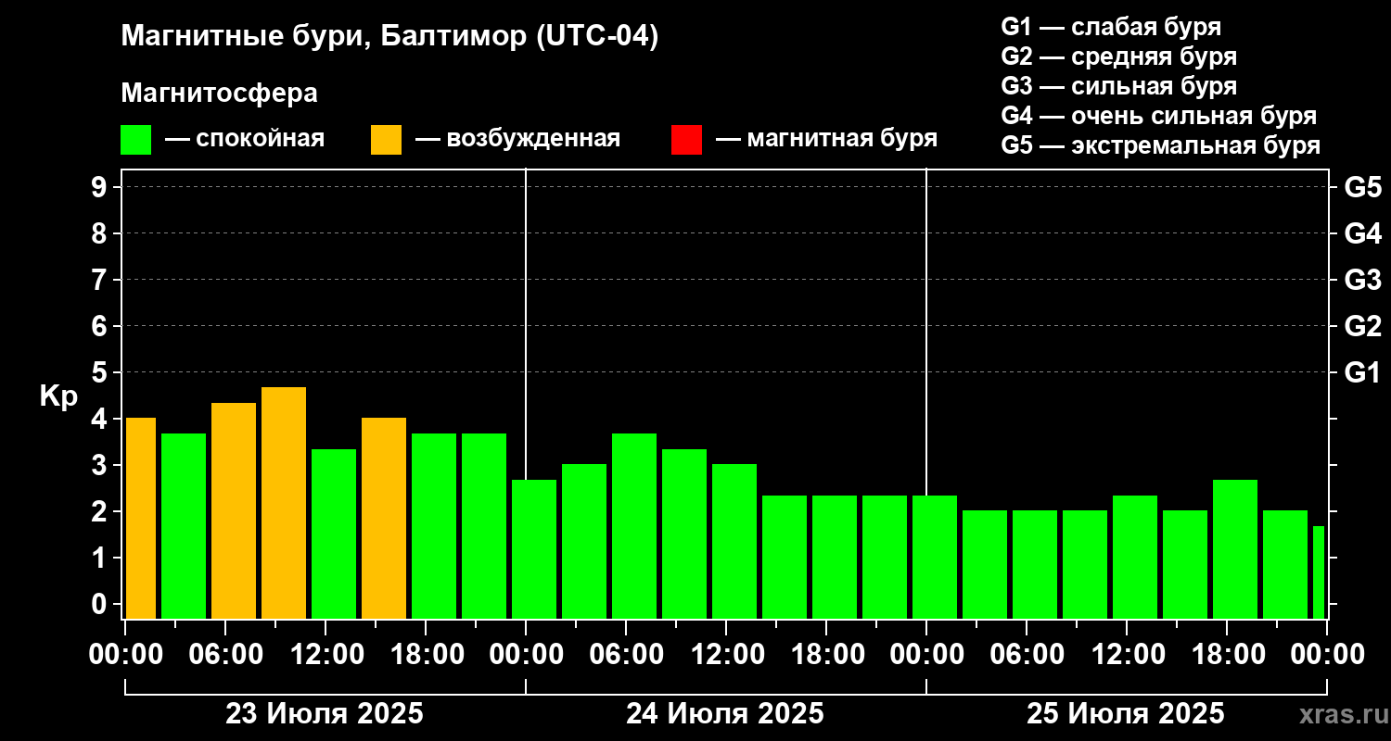
Task: Select the narrow last green bar on 25 July
Action: point(1319,572)
